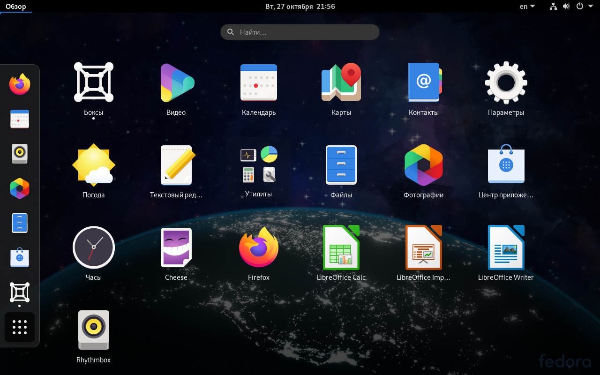600x375 pixels.
Task: Launch LibreOffice Calc
Action: pos(341,247)
